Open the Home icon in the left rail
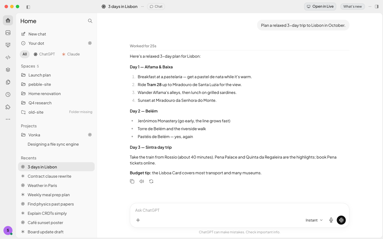Screen dimensions: 383x239 tap(8, 21)
